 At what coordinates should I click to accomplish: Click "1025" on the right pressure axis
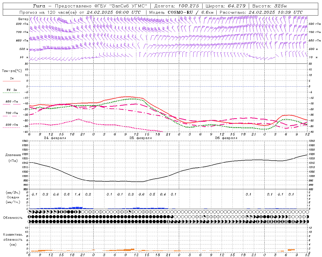[x=311, y=154]
